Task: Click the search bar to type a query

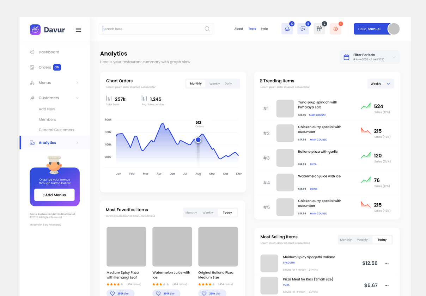Action: point(155,29)
